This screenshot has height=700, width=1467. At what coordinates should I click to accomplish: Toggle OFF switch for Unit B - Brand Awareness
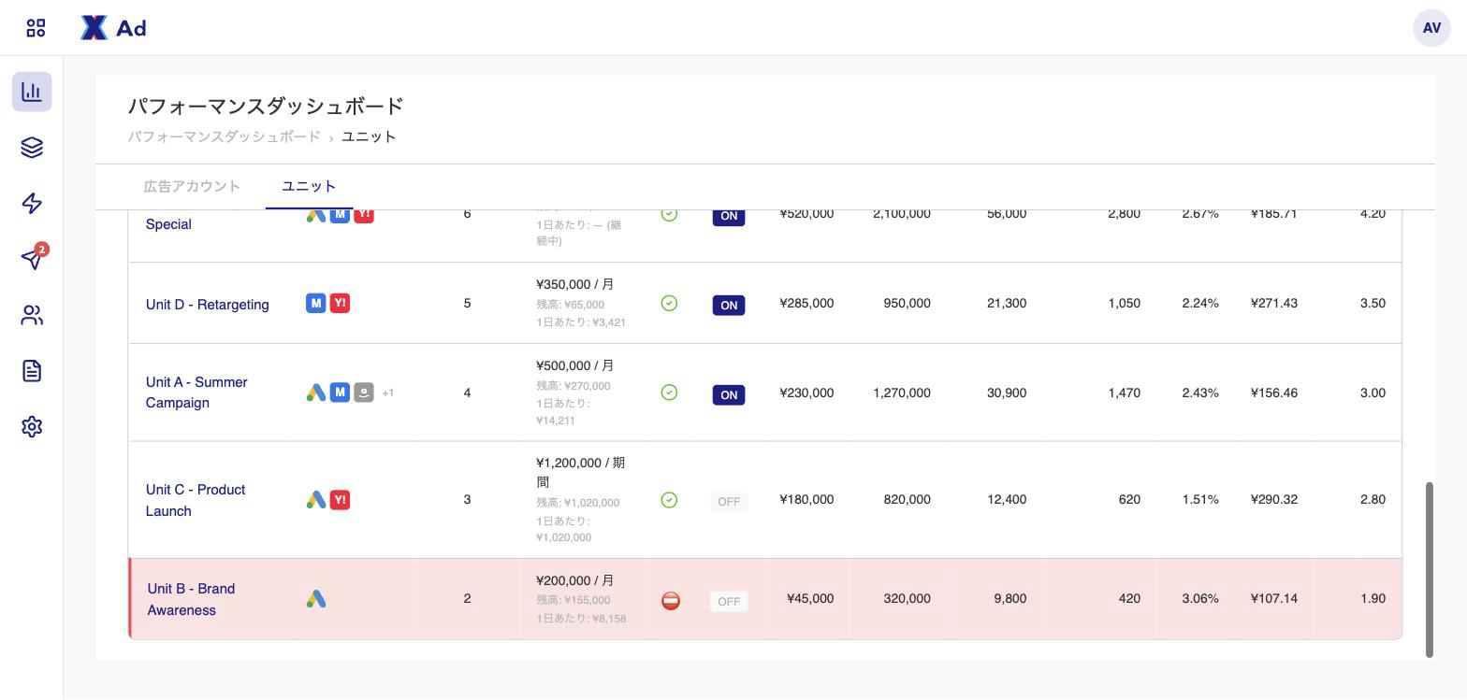[x=729, y=601]
